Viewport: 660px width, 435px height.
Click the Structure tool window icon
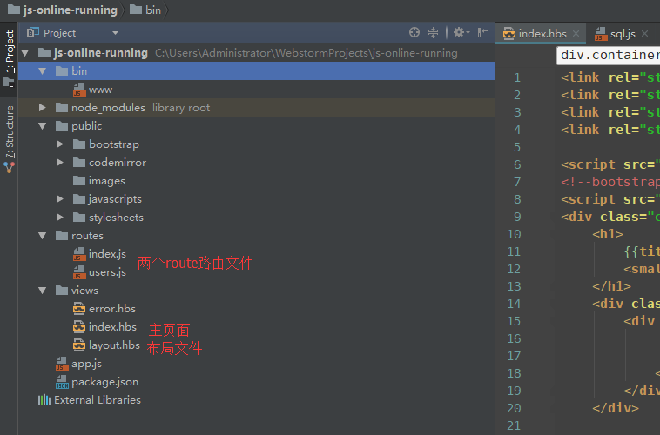tap(9, 167)
